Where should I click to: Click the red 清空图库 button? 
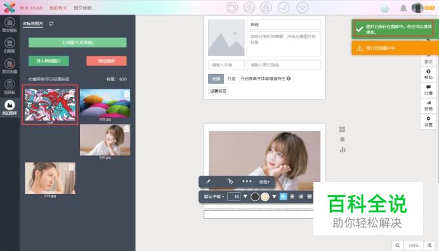(107, 61)
